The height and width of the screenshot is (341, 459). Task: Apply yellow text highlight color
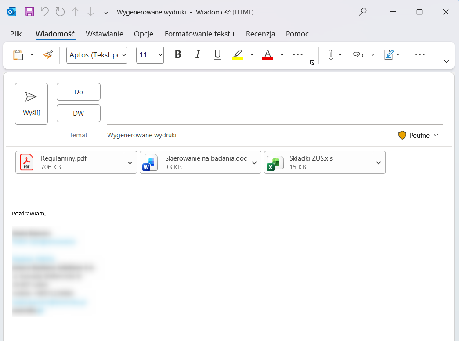237,55
